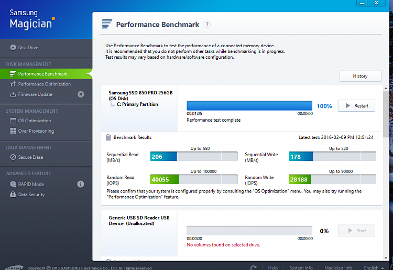Open Over Provisioning
The image size is (393, 270).
coord(36,131)
